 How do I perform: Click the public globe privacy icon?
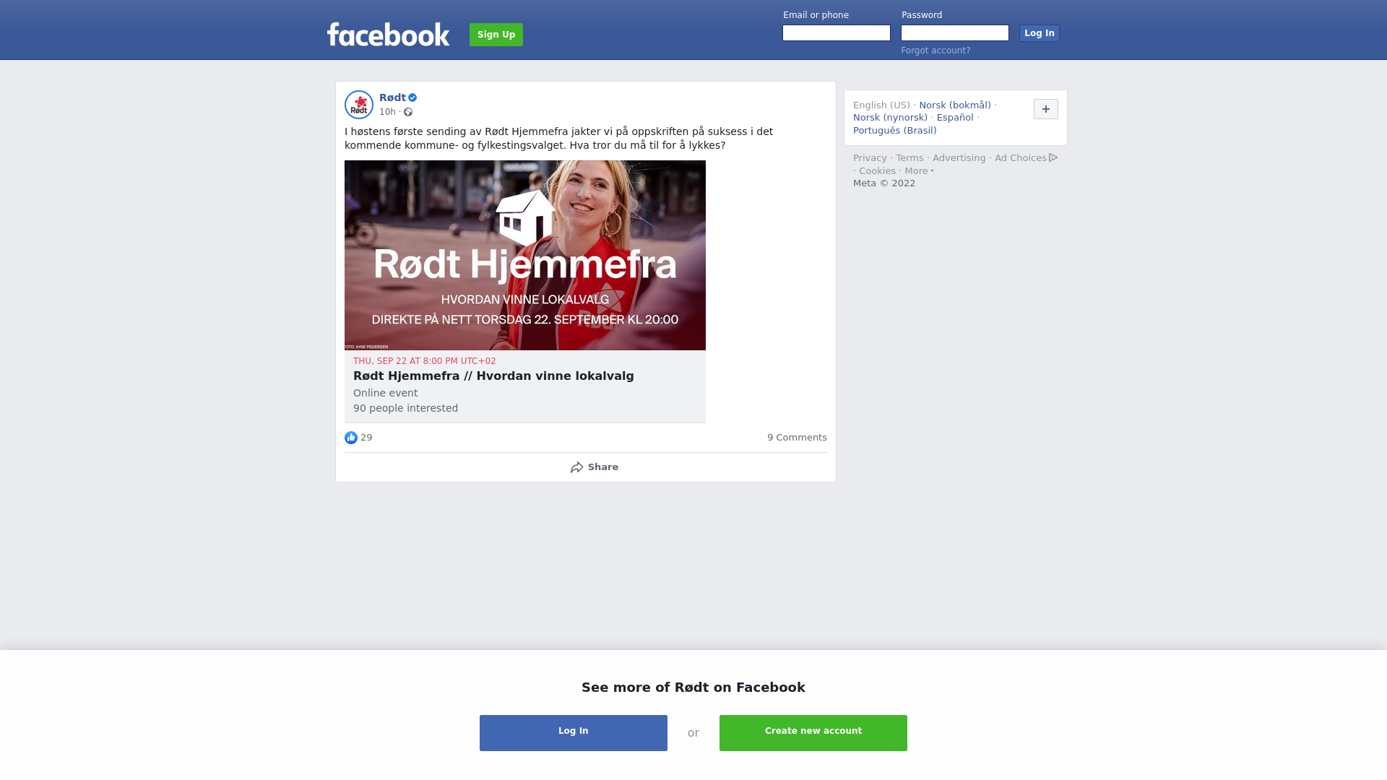pos(408,112)
